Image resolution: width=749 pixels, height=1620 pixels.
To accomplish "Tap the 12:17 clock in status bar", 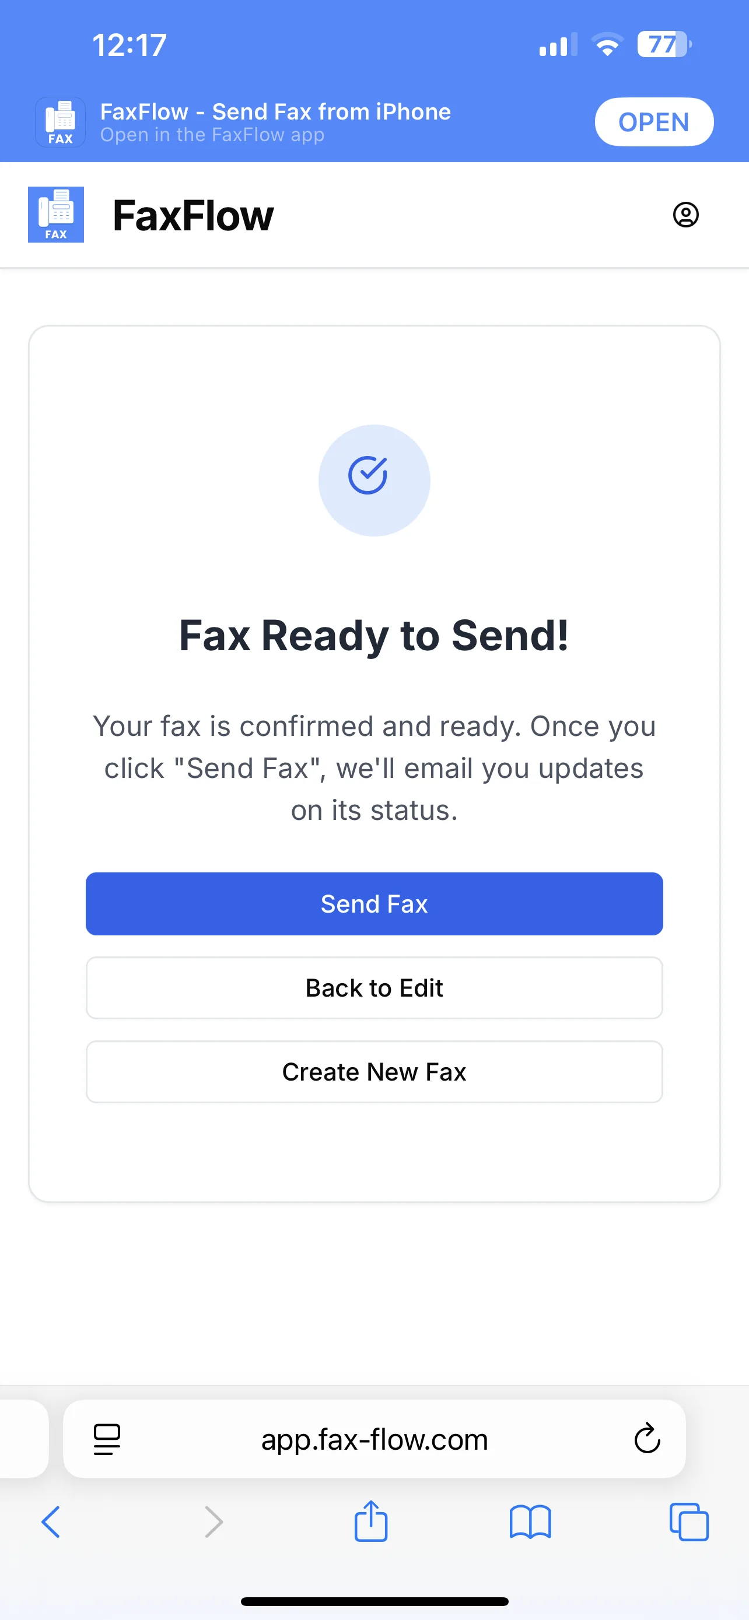I will [x=129, y=44].
